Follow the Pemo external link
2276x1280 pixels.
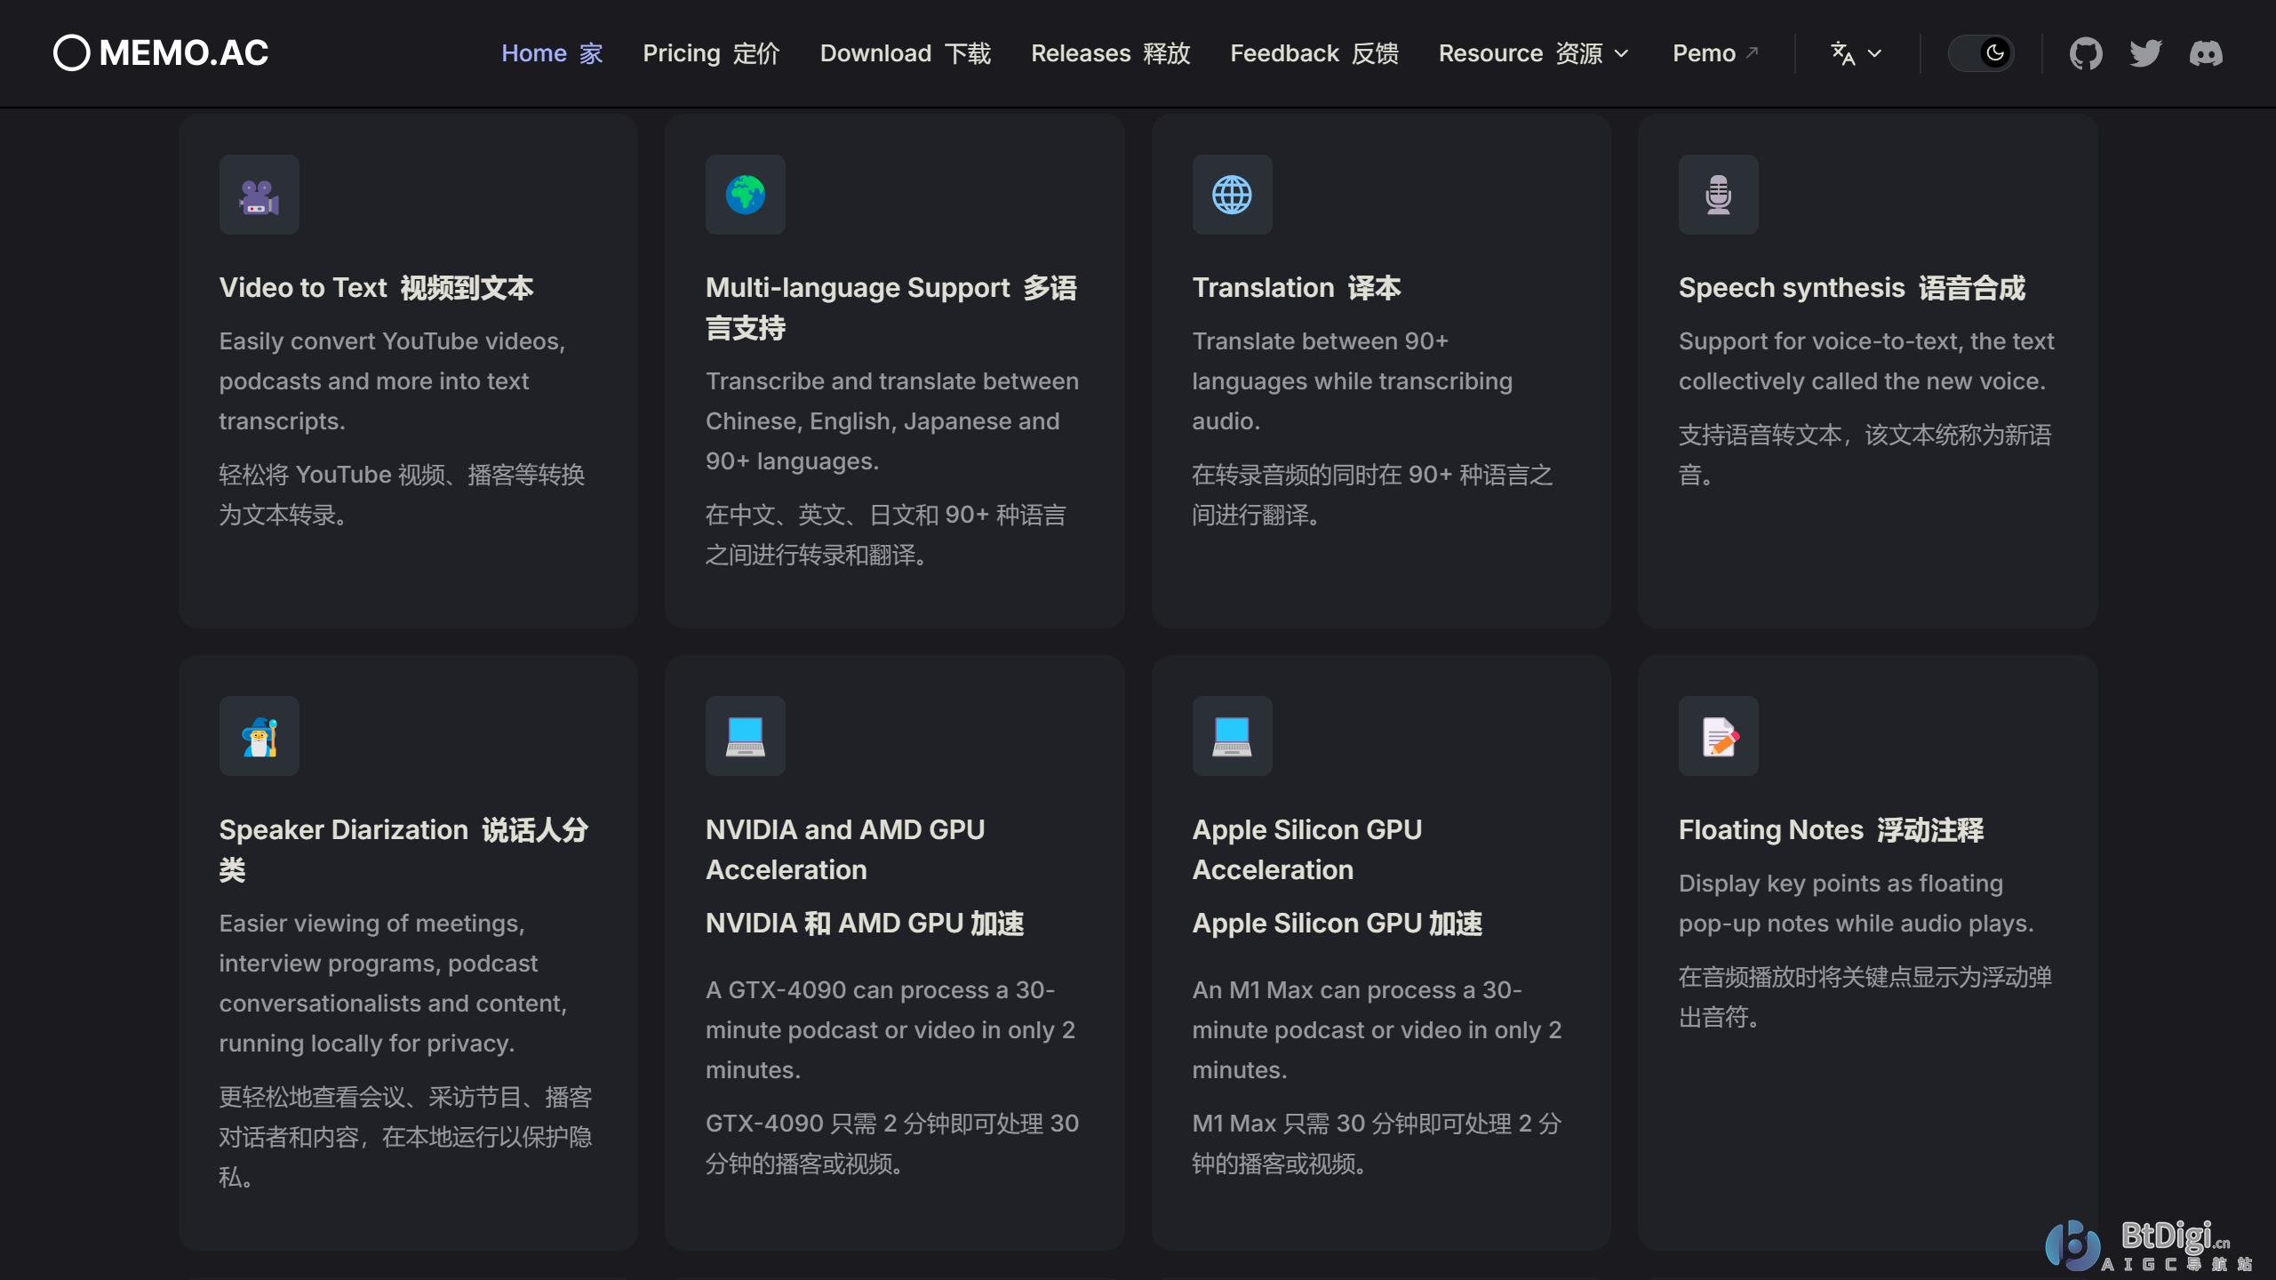coord(1714,53)
